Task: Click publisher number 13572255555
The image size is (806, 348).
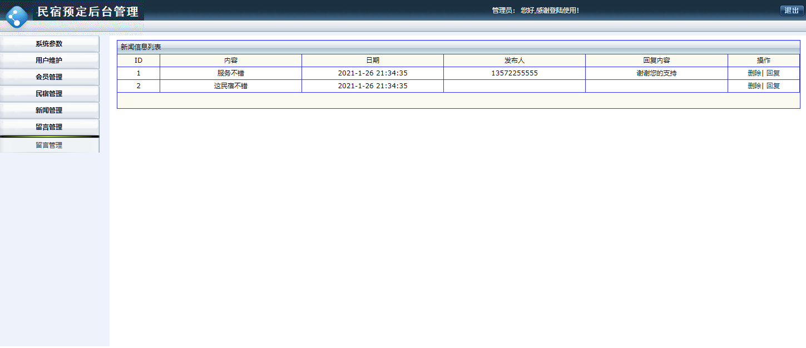Action: coord(515,73)
